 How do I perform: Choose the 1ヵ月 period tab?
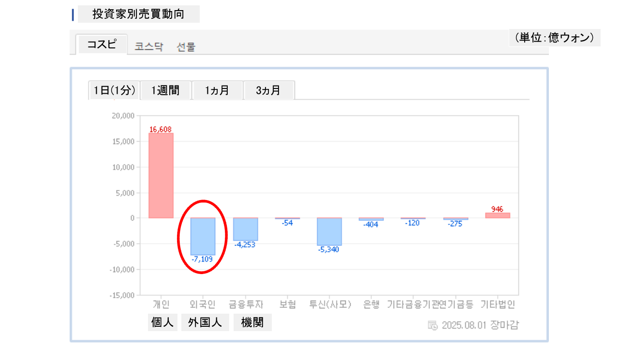217,90
